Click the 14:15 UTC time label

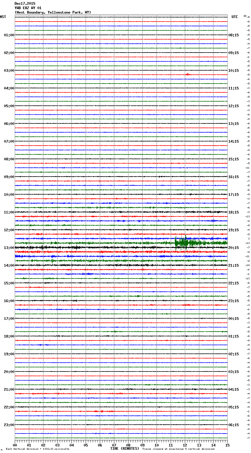(x=234, y=141)
